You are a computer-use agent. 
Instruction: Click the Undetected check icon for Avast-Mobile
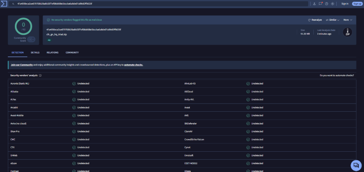tap(74, 115)
